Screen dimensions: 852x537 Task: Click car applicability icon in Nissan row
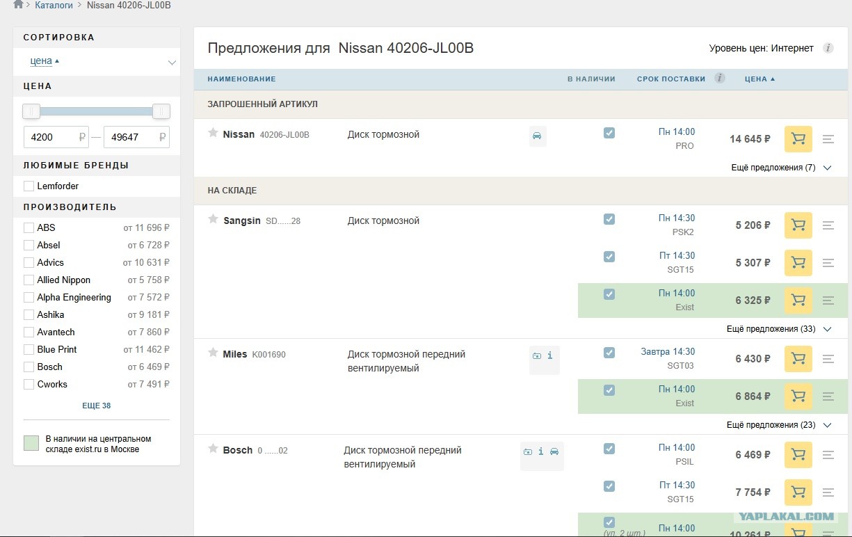[537, 136]
